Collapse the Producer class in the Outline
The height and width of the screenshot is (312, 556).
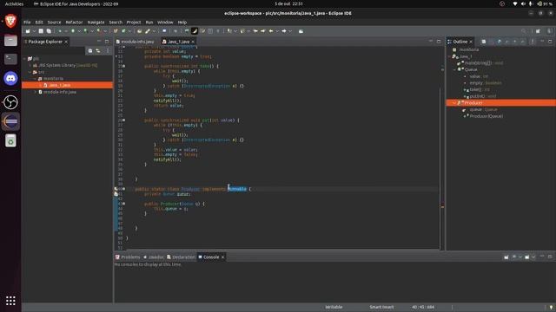pyautogui.click(x=454, y=103)
